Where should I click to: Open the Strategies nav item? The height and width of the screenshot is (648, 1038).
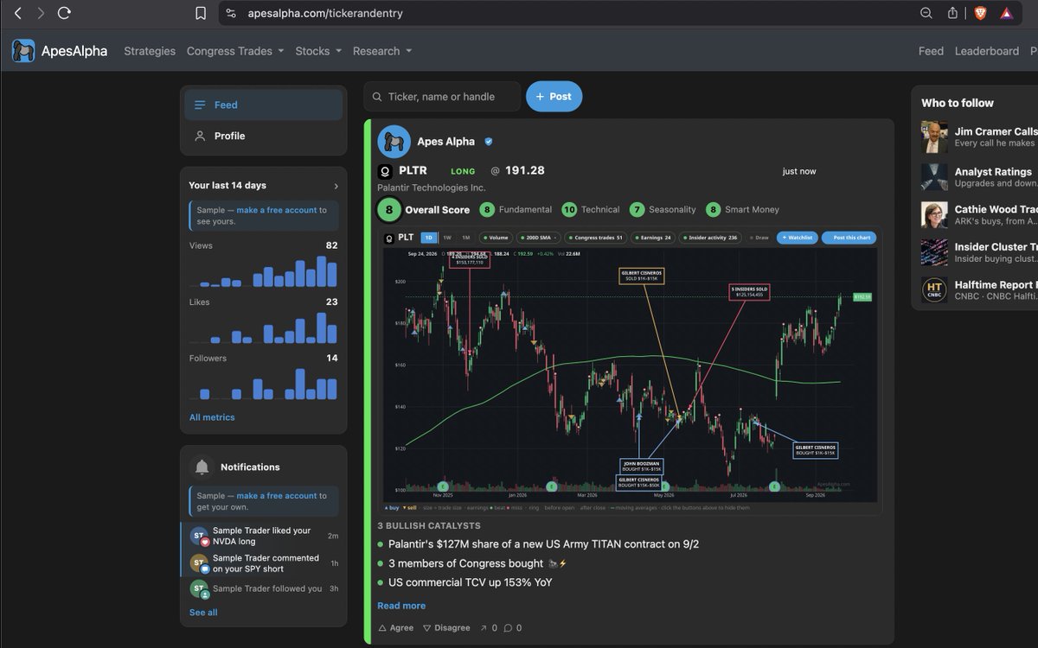(x=150, y=51)
